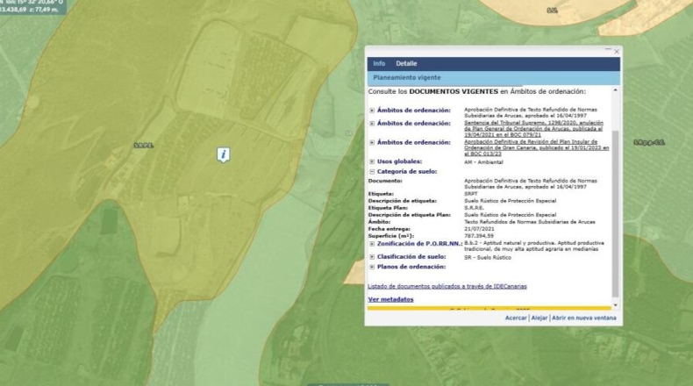The image size is (693, 386).
Task: Click the 'Documento:' field label
Action: [x=385, y=181]
